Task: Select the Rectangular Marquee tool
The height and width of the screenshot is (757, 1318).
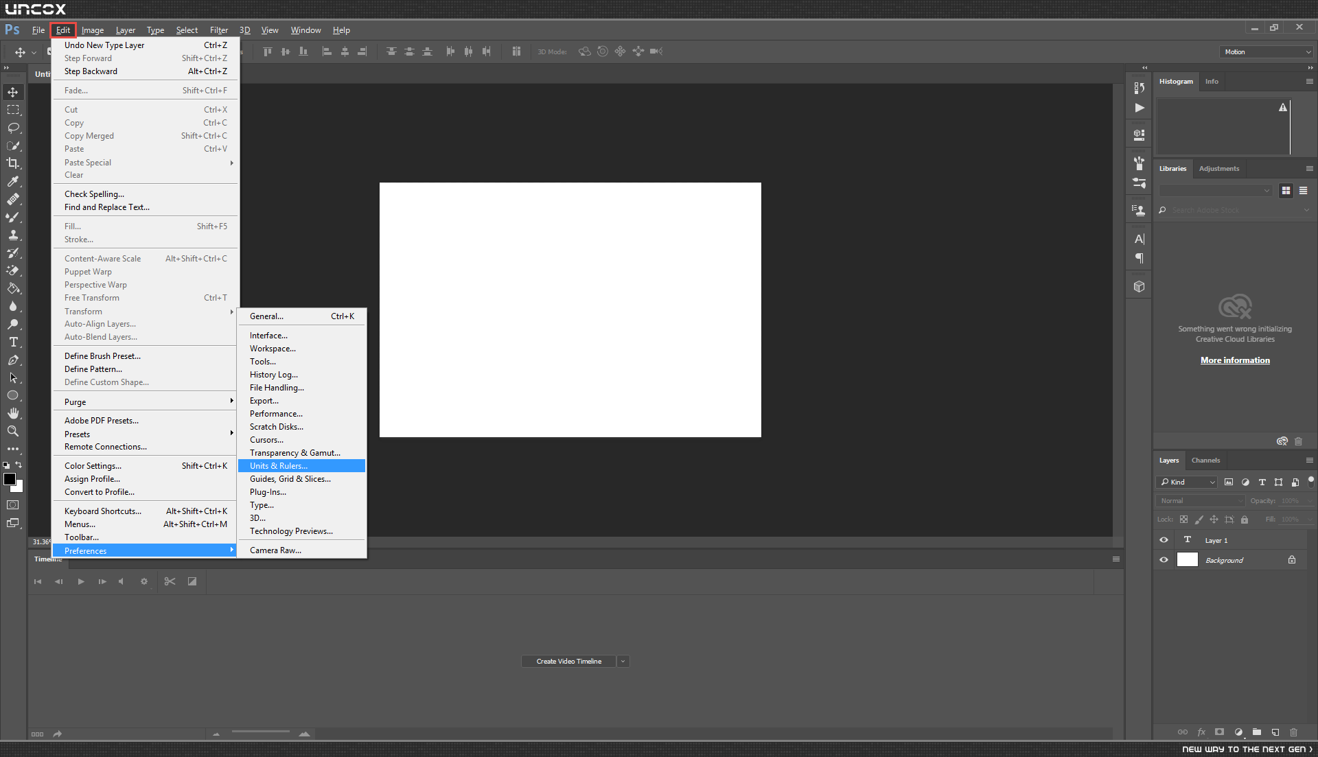Action: tap(13, 110)
